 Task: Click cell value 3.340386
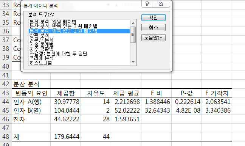[217, 111]
